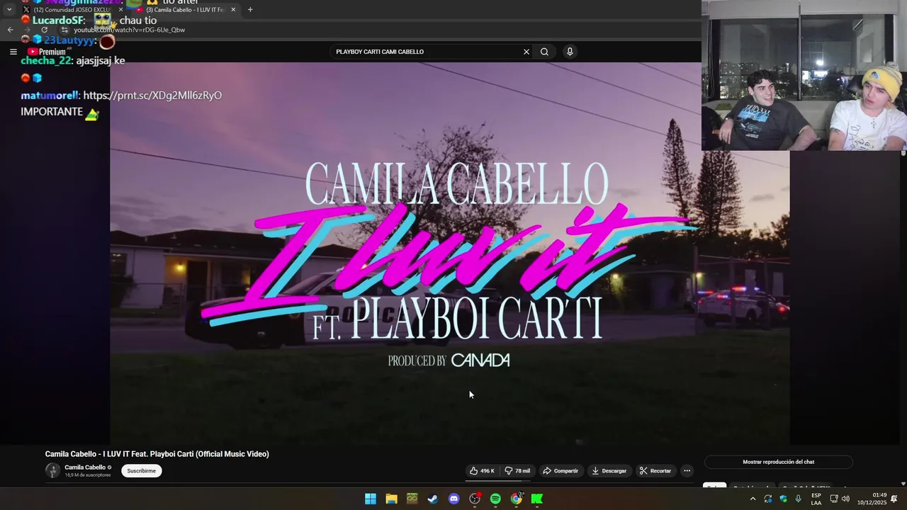Start voice search with microphone icon
The height and width of the screenshot is (510, 907).
[570, 52]
